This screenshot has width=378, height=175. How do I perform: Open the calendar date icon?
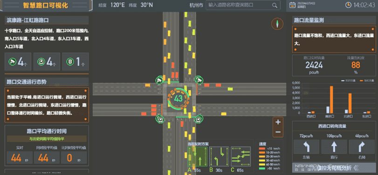(x=292, y=5)
